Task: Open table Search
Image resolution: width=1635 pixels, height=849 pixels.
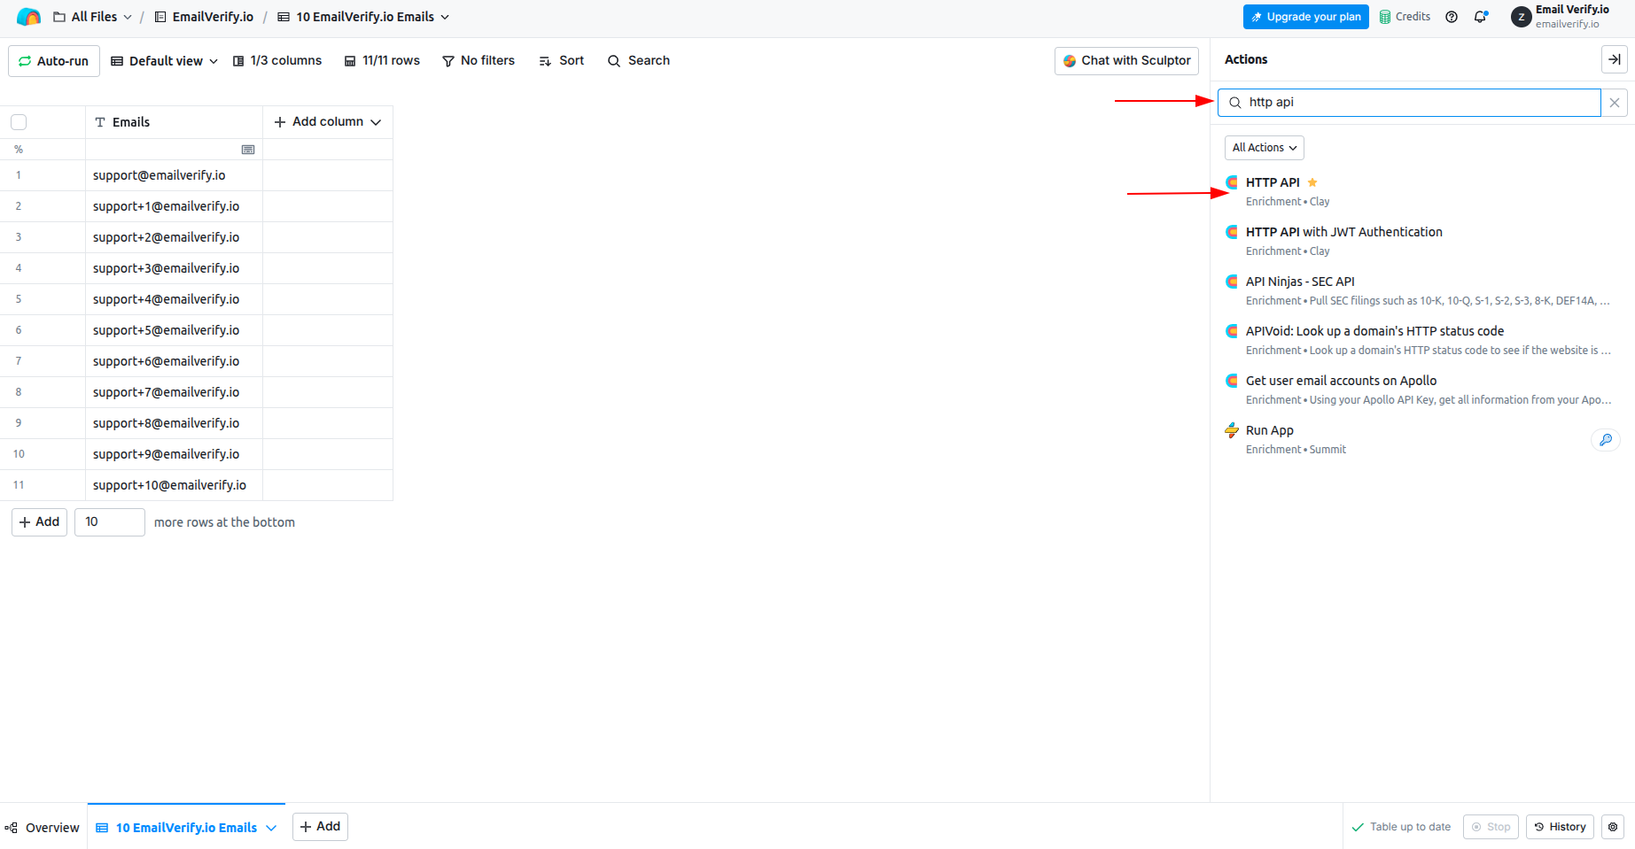Action: pos(639,61)
